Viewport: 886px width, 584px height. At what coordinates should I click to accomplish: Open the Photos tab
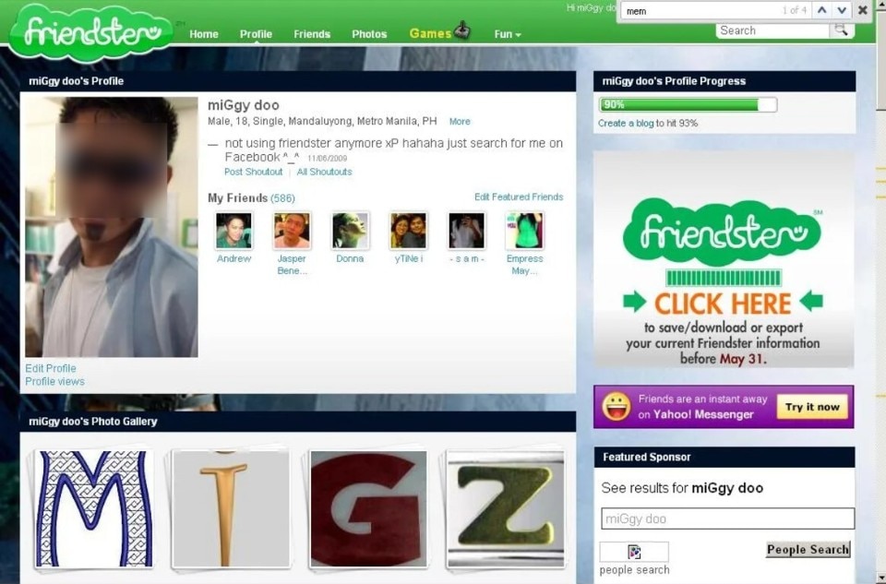(369, 34)
